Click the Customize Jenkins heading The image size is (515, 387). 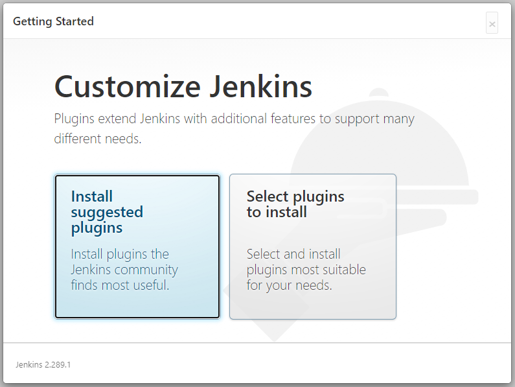[183, 87]
